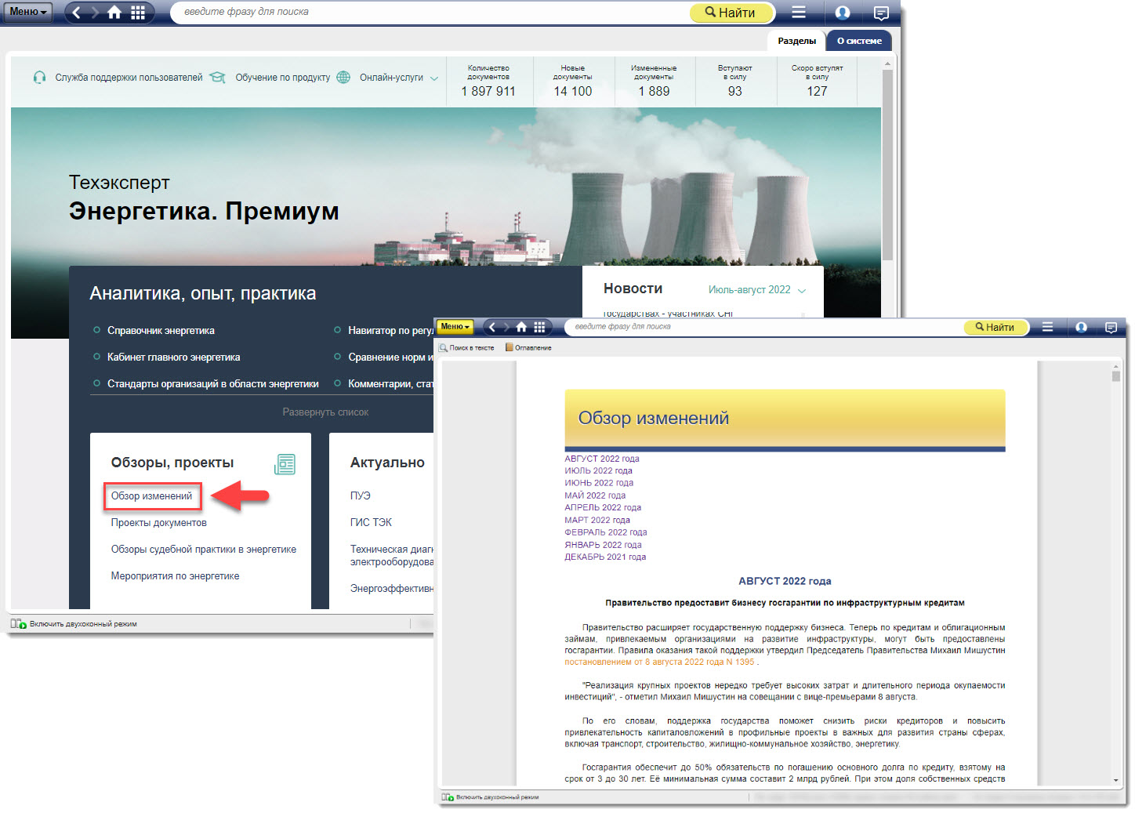Open постановлением от 8 августа 2022 года N 1395

point(659,662)
